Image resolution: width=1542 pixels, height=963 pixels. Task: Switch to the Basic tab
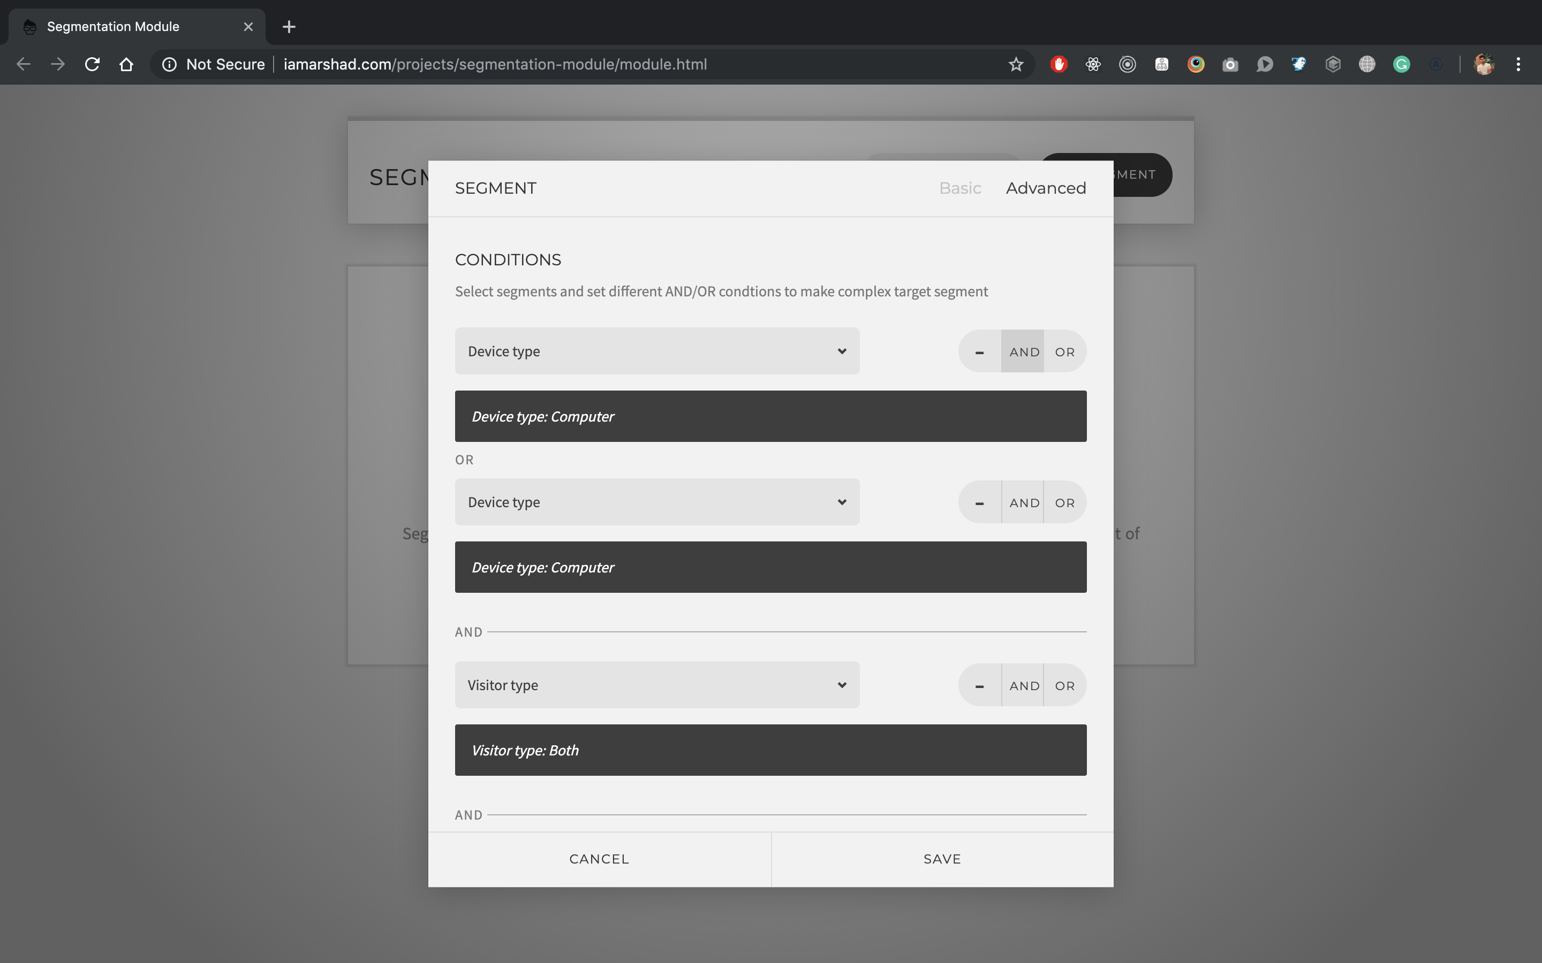pyautogui.click(x=959, y=188)
